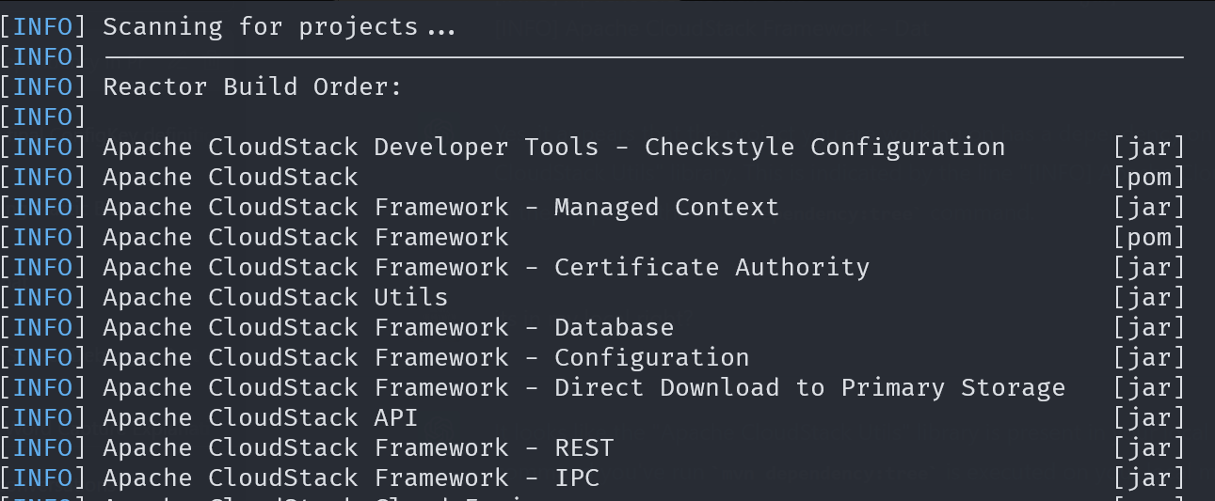Viewport: 1215px width, 501px height.
Task: Click "Apache CloudStack Framework - Managed Context" line
Action: (440, 207)
